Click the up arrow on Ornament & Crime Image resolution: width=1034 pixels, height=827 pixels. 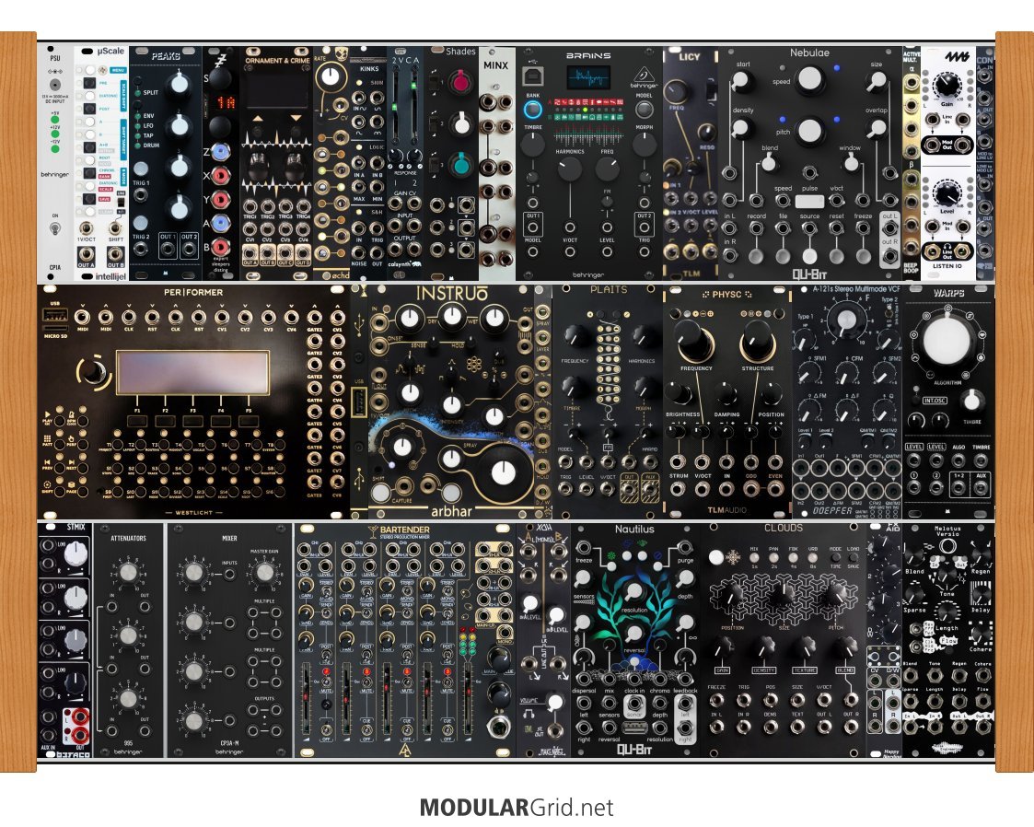click(x=257, y=119)
